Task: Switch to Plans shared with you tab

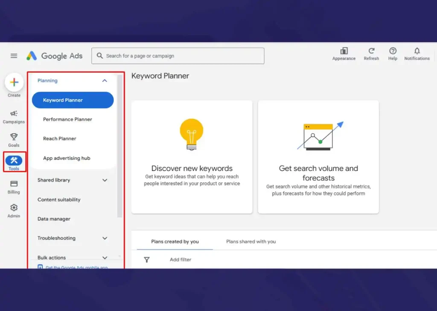Action: (251, 241)
